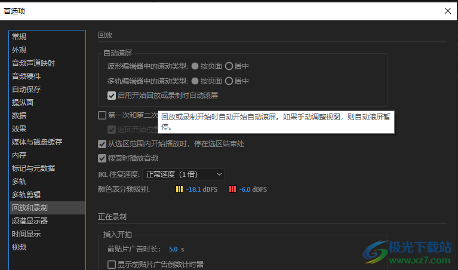Enable 显示前贴片广告倒计时器 checkbox
458x270 pixels.
point(112,264)
